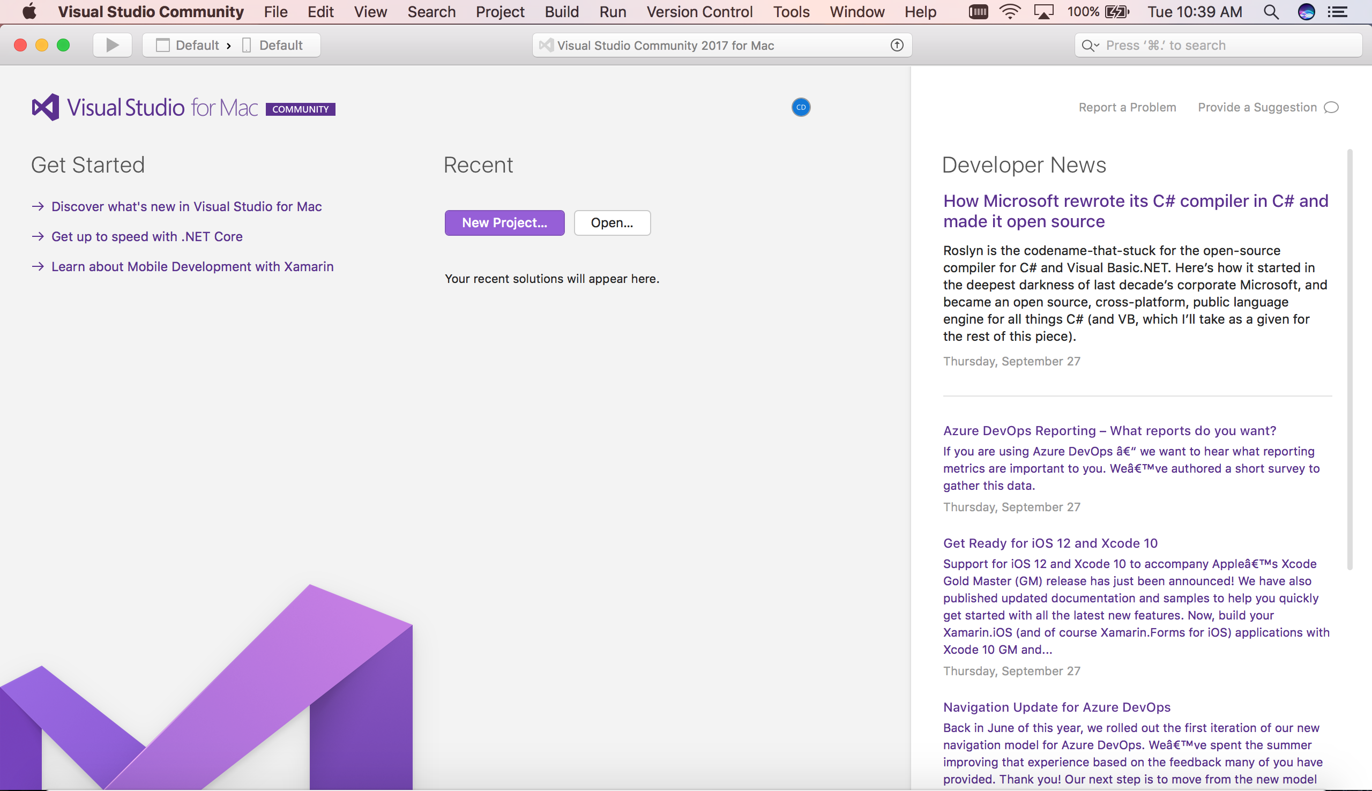1372x791 pixels.
Task: Open the Project menu
Action: click(x=499, y=12)
